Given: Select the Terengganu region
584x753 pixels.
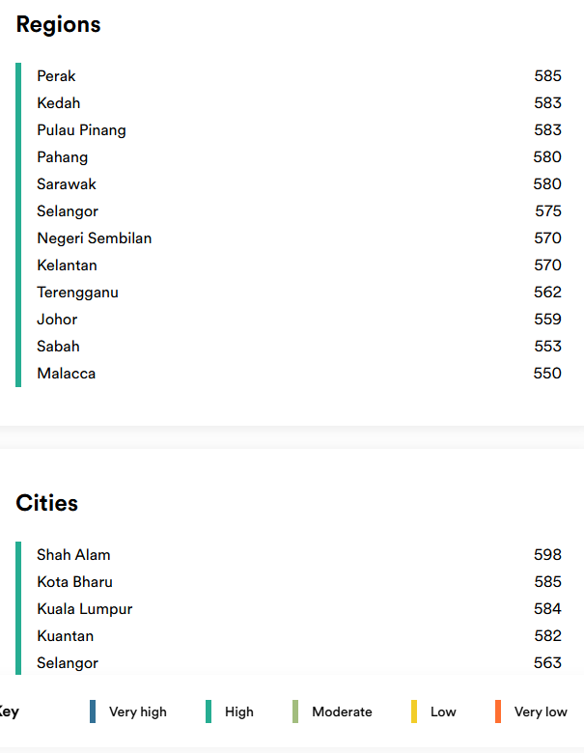Looking at the screenshot, I should (77, 293).
